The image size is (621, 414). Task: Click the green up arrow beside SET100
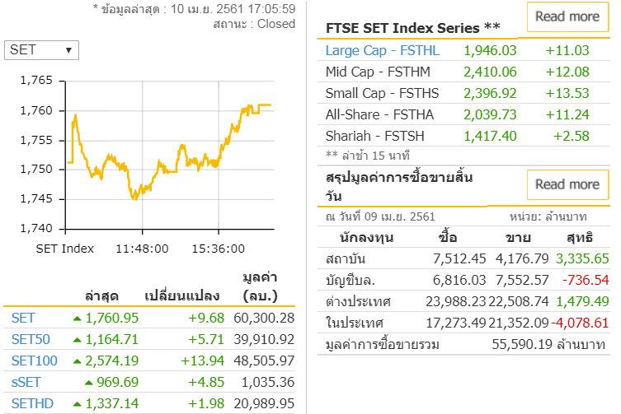point(78,361)
